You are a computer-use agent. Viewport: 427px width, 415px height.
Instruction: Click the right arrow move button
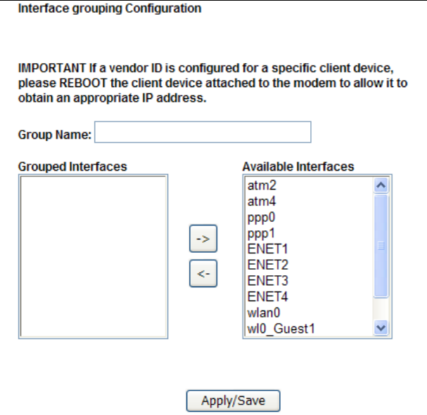[203, 239]
